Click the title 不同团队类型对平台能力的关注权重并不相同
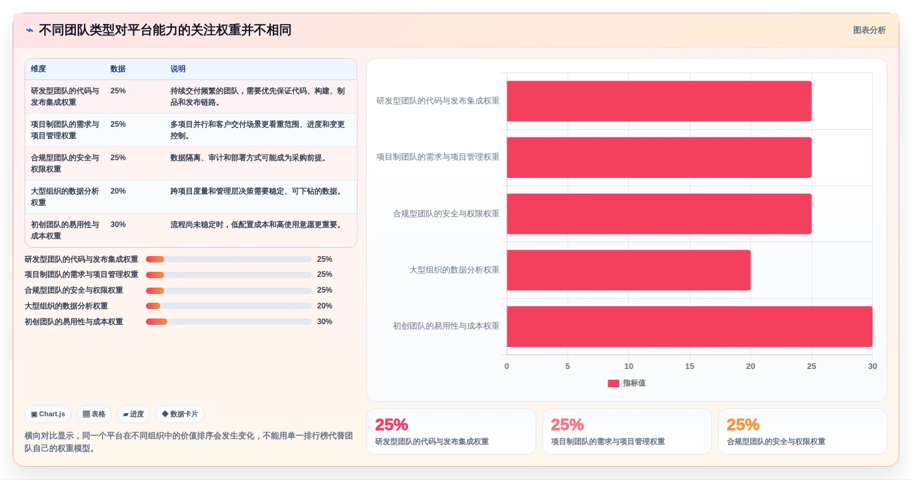The height and width of the screenshot is (480, 912). point(165,30)
